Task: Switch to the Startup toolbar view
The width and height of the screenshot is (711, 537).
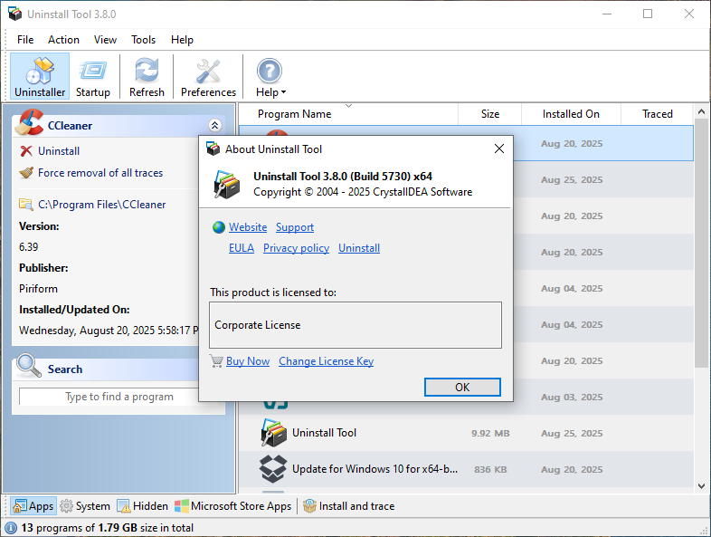Action: click(x=93, y=76)
